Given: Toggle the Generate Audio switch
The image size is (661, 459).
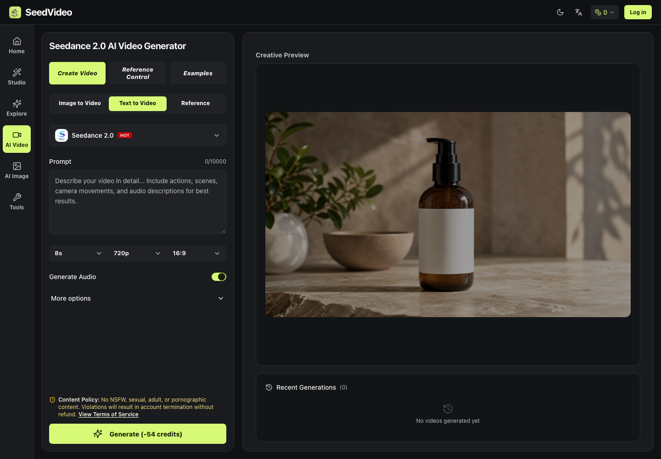Looking at the screenshot, I should [218, 277].
